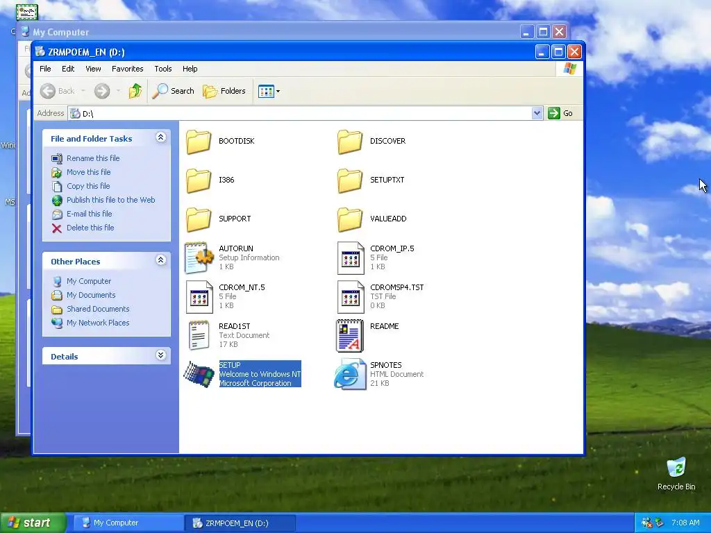Click the Forward arrow toolbar button
711x533 pixels.
[102, 91]
